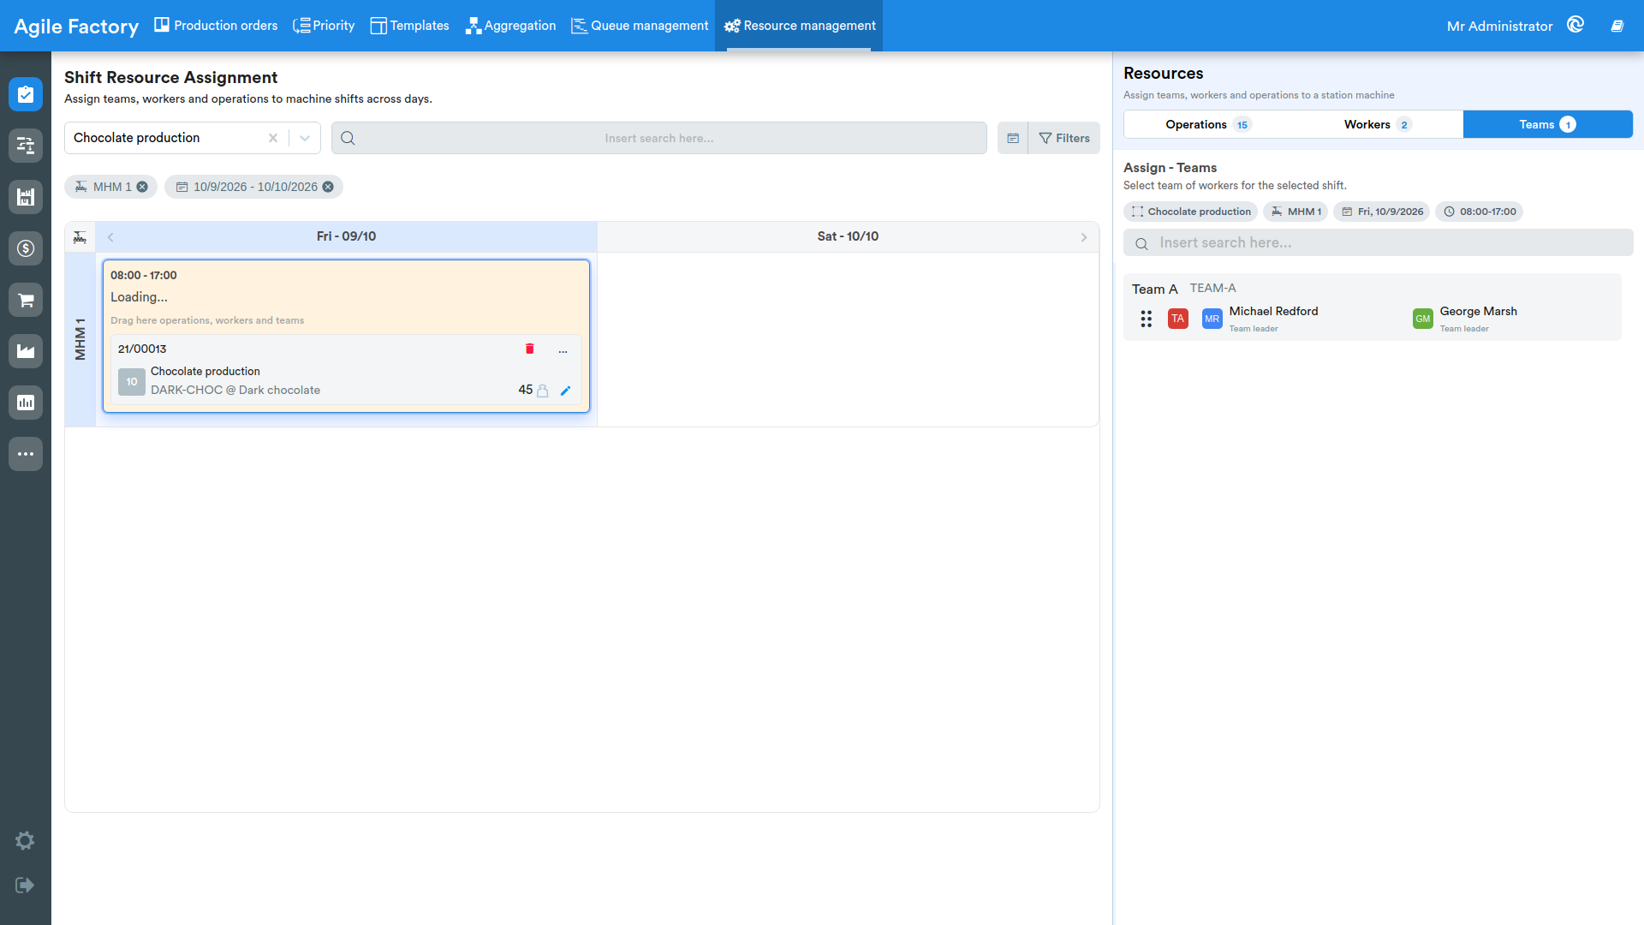
Task: Open the bar chart report icon in the sidebar
Action: tap(26, 403)
